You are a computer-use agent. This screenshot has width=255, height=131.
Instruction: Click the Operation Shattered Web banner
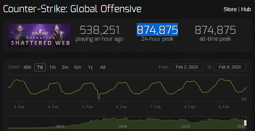point(39,35)
